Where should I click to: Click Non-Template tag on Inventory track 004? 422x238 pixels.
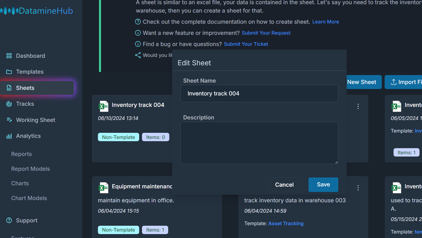point(119,137)
